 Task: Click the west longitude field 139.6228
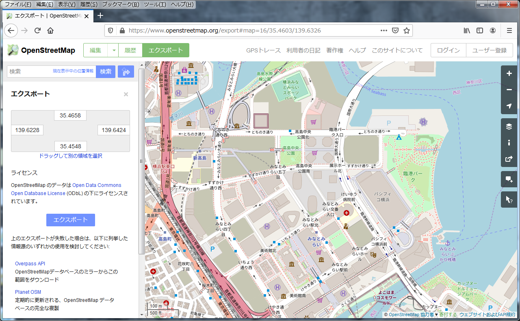pyautogui.click(x=27, y=130)
